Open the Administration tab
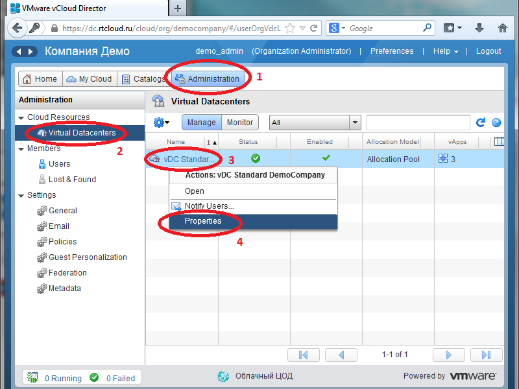Screen dimensions: 519x389 click(x=208, y=78)
